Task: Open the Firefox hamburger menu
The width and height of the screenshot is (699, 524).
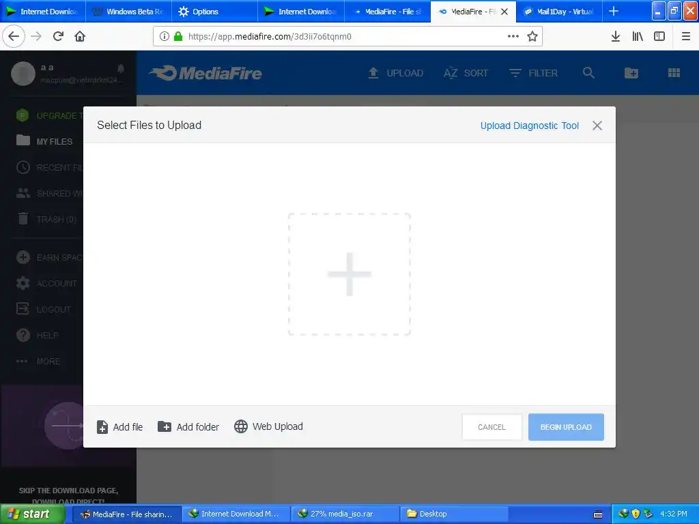Action: tap(685, 36)
